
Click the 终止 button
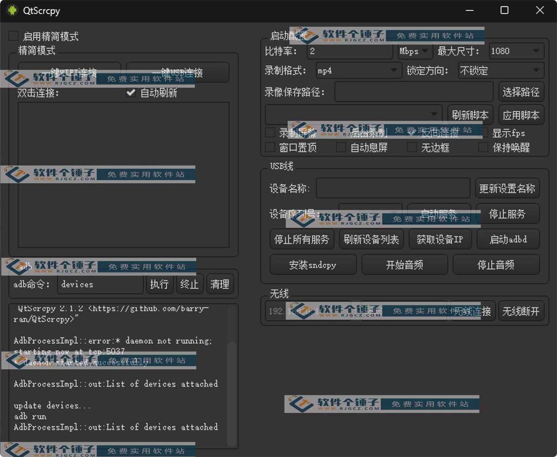coord(189,284)
